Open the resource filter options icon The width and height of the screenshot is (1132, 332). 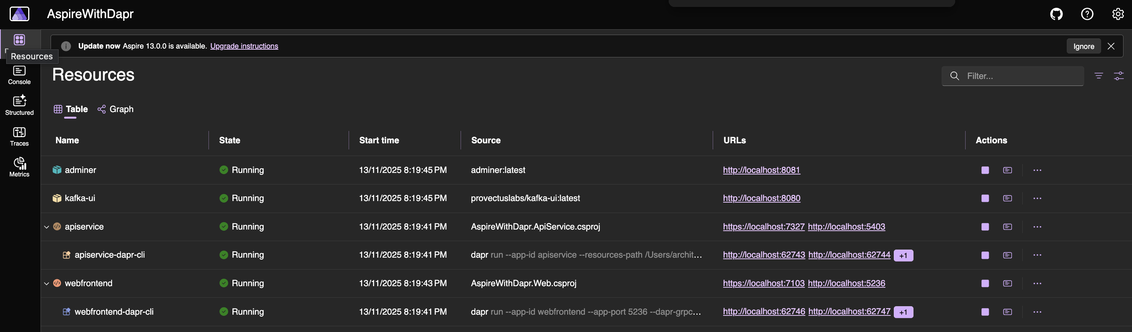1098,76
